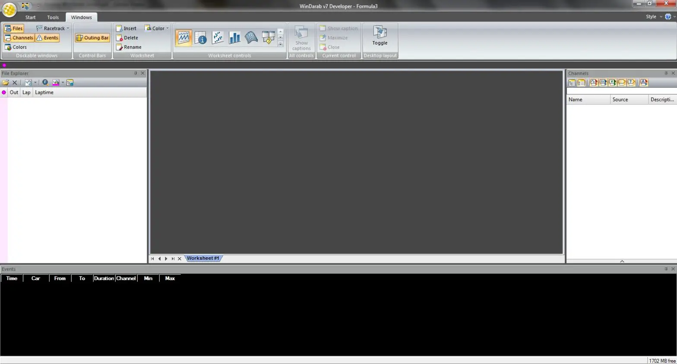The image size is (677, 364).
Task: Toggle the Colors dockable window
Action: [x=16, y=47]
